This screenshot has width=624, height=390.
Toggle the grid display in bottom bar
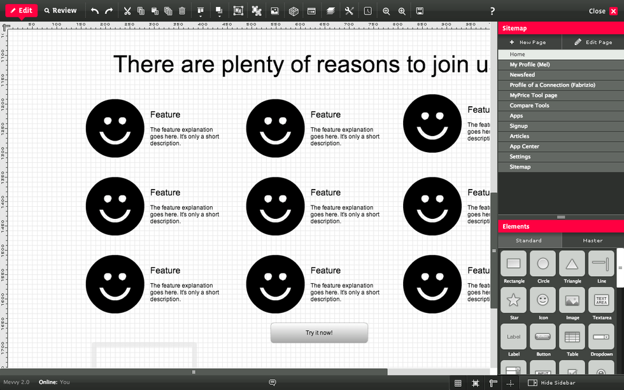(457, 383)
